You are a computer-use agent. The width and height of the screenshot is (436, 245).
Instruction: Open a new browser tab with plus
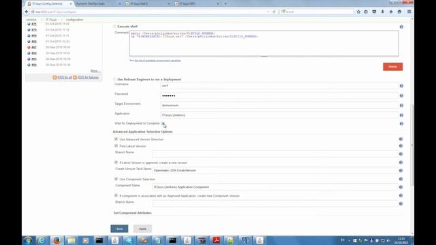click(x=225, y=3)
